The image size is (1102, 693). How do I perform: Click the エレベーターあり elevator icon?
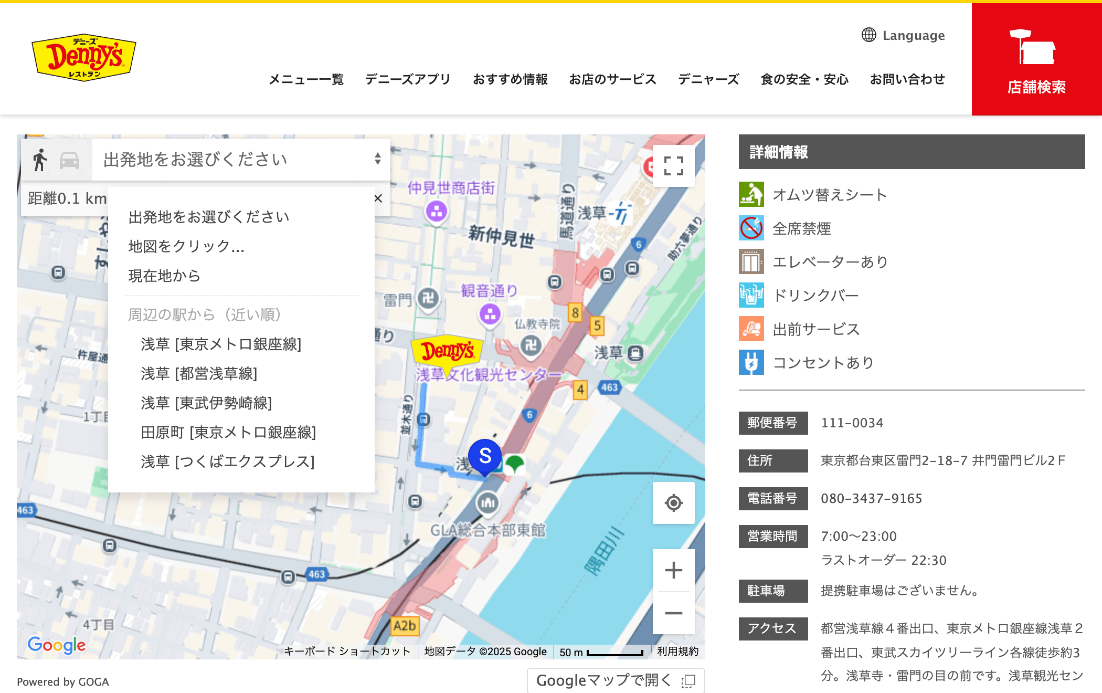coord(751,261)
